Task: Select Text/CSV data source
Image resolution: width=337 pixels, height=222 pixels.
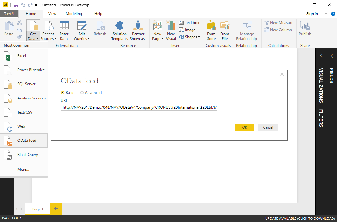Action: (24, 112)
